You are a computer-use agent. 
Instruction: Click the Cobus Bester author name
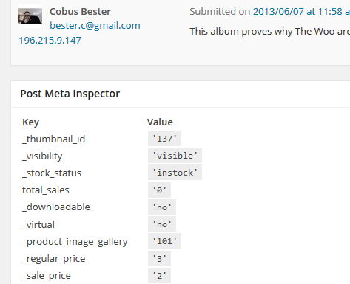pyautogui.click(x=80, y=12)
